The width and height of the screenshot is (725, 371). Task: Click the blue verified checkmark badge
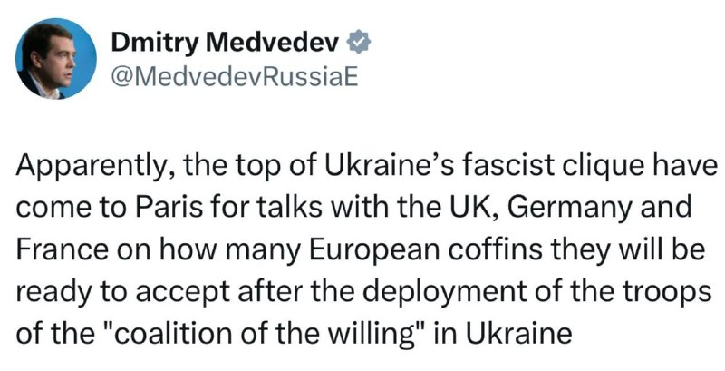pos(359,44)
